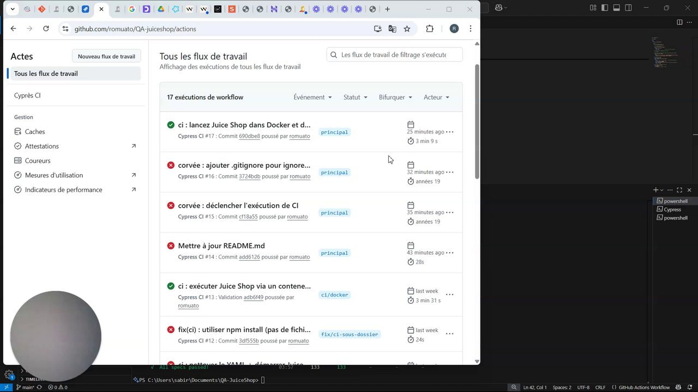This screenshot has height=392, width=698.
Task: Toggle the VS Code bottom panel
Action: coord(617,8)
